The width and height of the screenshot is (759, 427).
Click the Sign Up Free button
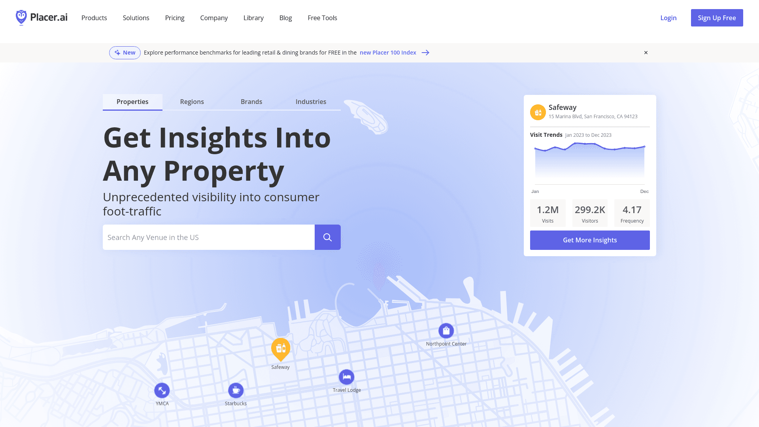pos(717,18)
